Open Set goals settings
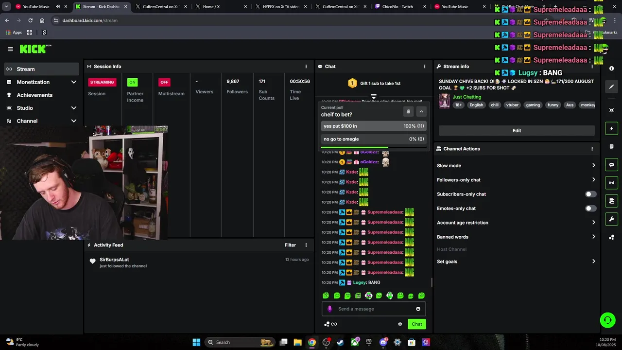 [x=516, y=262]
